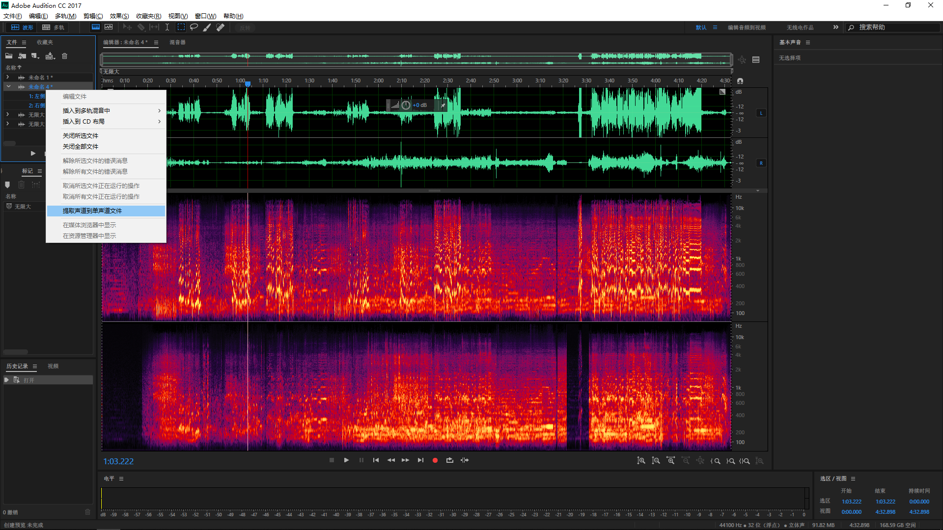Image resolution: width=943 pixels, height=530 pixels.
Task: Select the Spot Healing Brush tool
Action: (x=221, y=27)
